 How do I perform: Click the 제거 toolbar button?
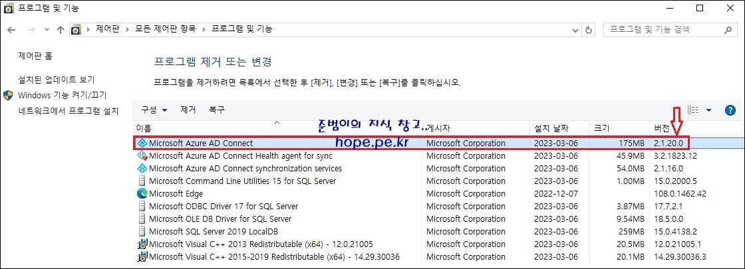pos(188,110)
